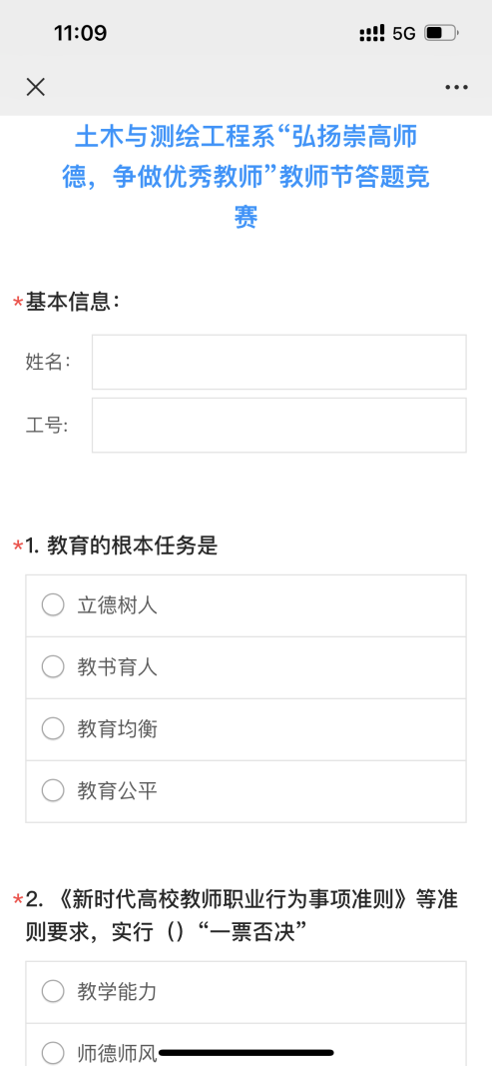This screenshot has height=1066, width=492.
Task: Tap the cellular signal bars icon
Action: point(371,33)
